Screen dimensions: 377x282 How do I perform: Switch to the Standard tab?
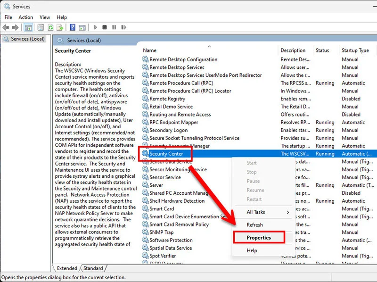click(x=93, y=268)
